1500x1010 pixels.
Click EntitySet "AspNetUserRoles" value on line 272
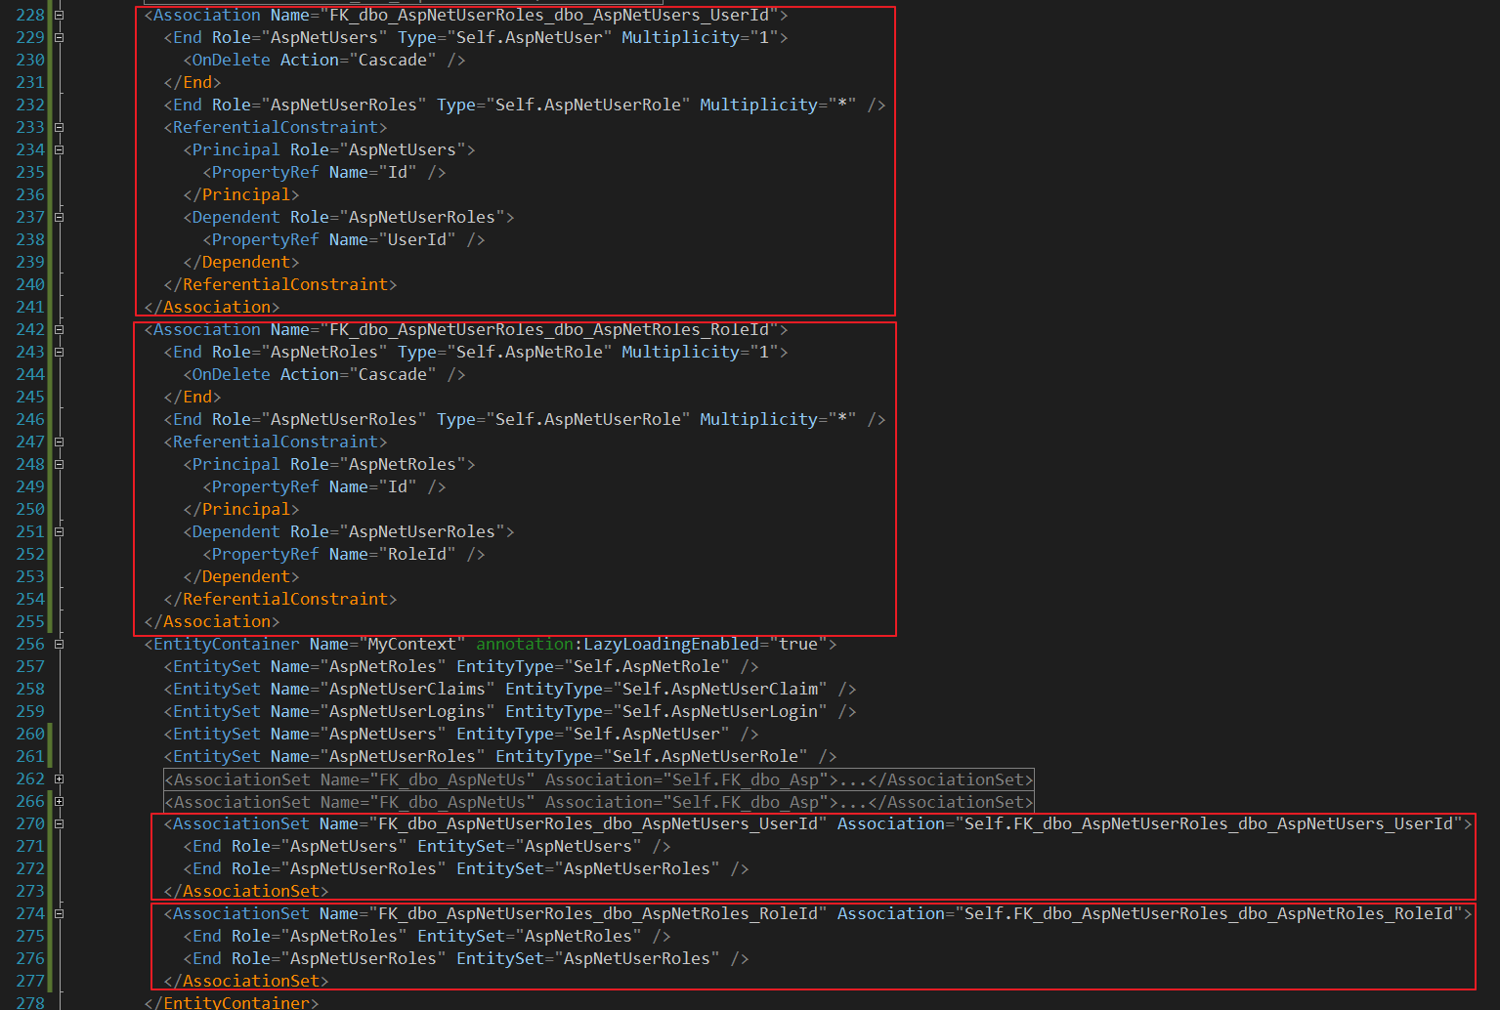click(637, 869)
